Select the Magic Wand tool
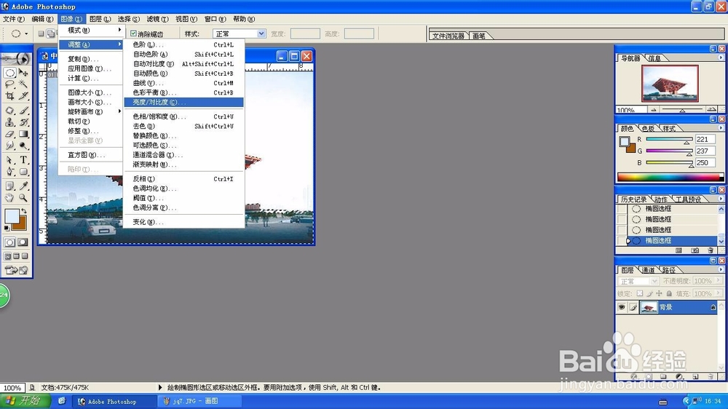The height and width of the screenshot is (409, 728). coord(23,84)
